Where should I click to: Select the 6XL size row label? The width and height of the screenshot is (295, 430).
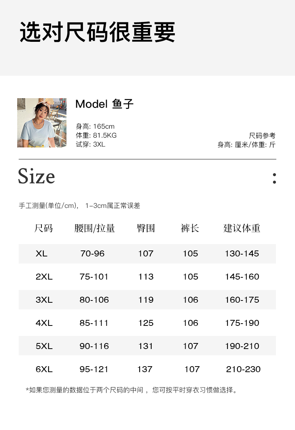tap(44, 370)
